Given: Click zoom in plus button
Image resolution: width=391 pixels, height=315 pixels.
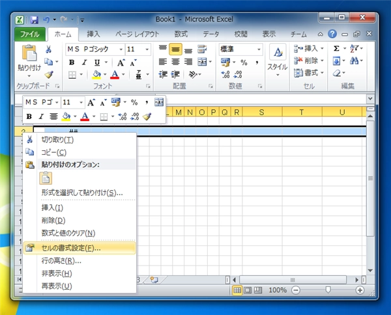Looking at the screenshot, I should [x=360, y=290].
